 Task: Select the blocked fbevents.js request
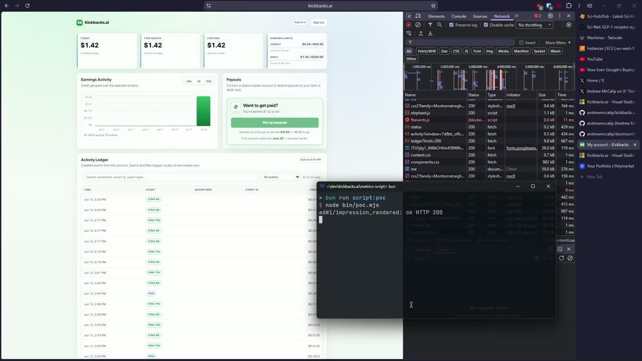coord(489,120)
